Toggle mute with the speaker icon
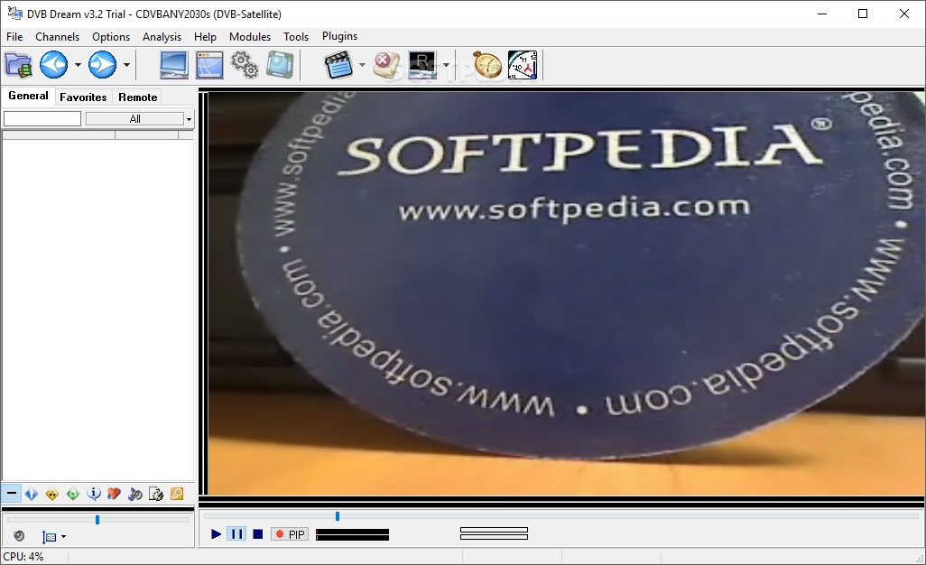The image size is (926, 565). [19, 536]
